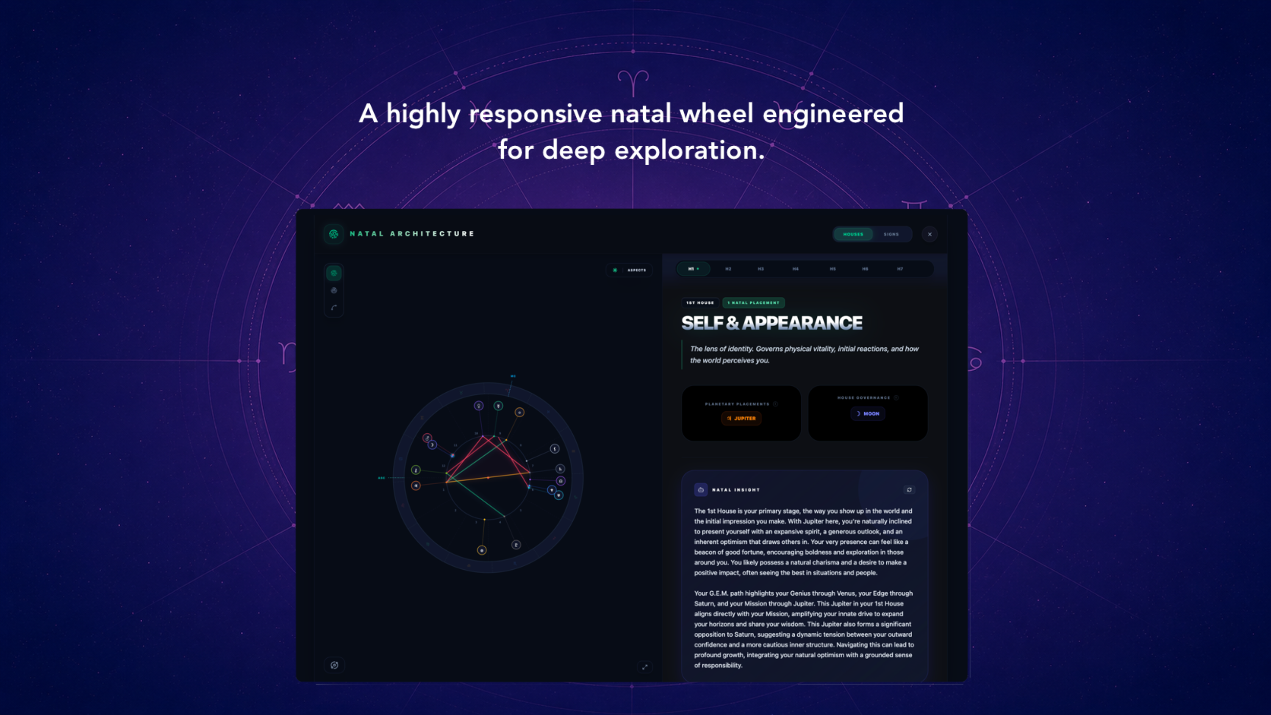The image size is (1271, 715).
Task: Click the "Your G.E.M. path" insight paragraph
Action: [804, 629]
